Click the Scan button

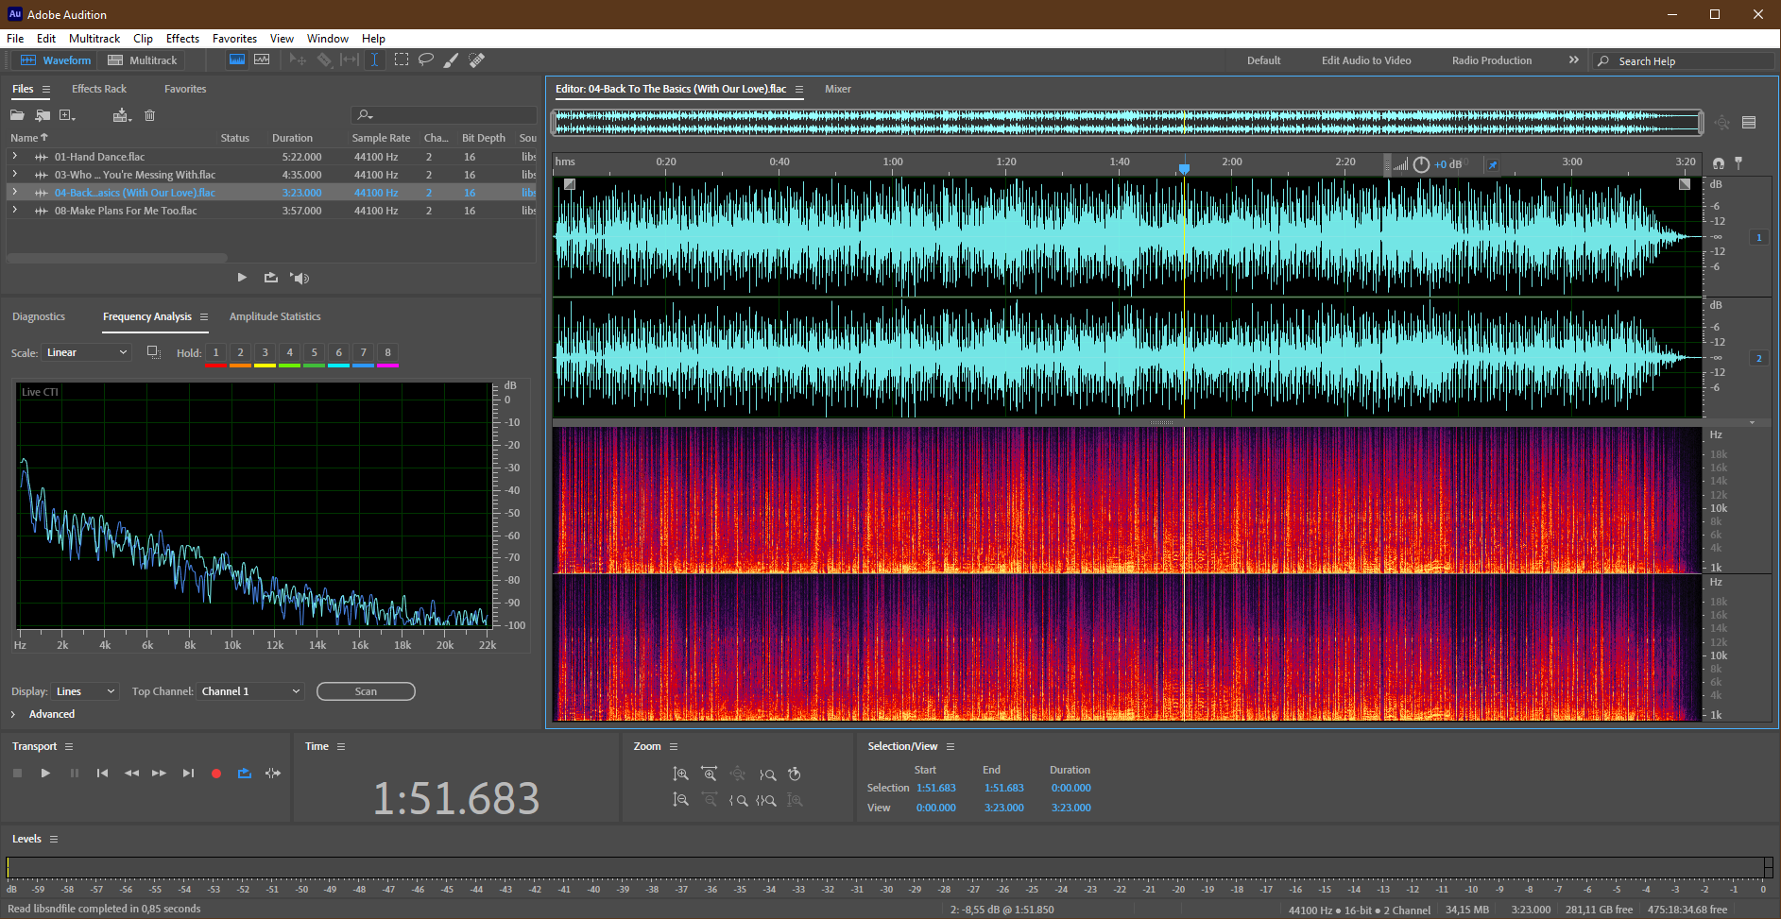click(366, 691)
